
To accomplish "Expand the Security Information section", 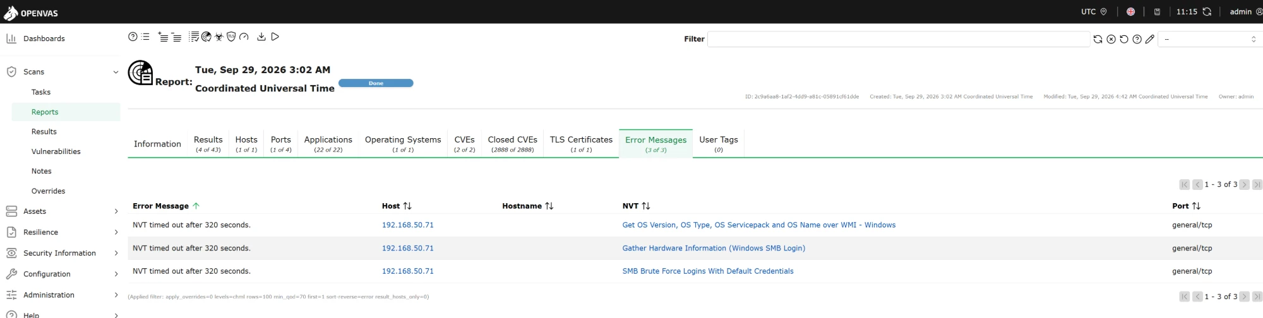I will click(116, 253).
